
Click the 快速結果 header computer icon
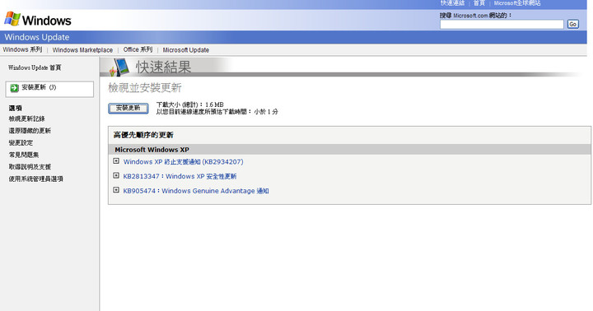point(119,67)
